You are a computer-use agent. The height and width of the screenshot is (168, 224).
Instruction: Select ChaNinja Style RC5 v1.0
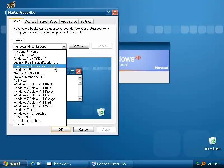click(40, 59)
